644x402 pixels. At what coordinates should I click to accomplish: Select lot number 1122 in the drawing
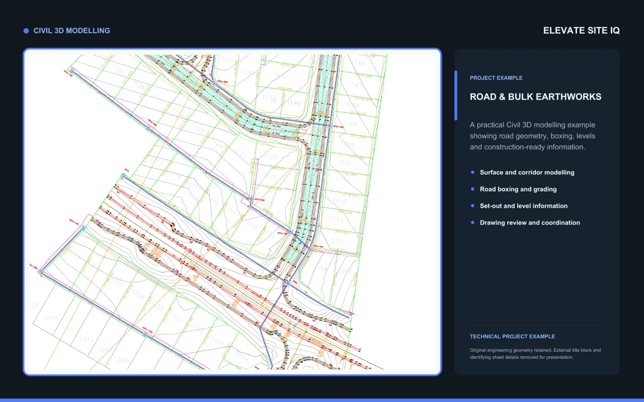click(x=270, y=157)
